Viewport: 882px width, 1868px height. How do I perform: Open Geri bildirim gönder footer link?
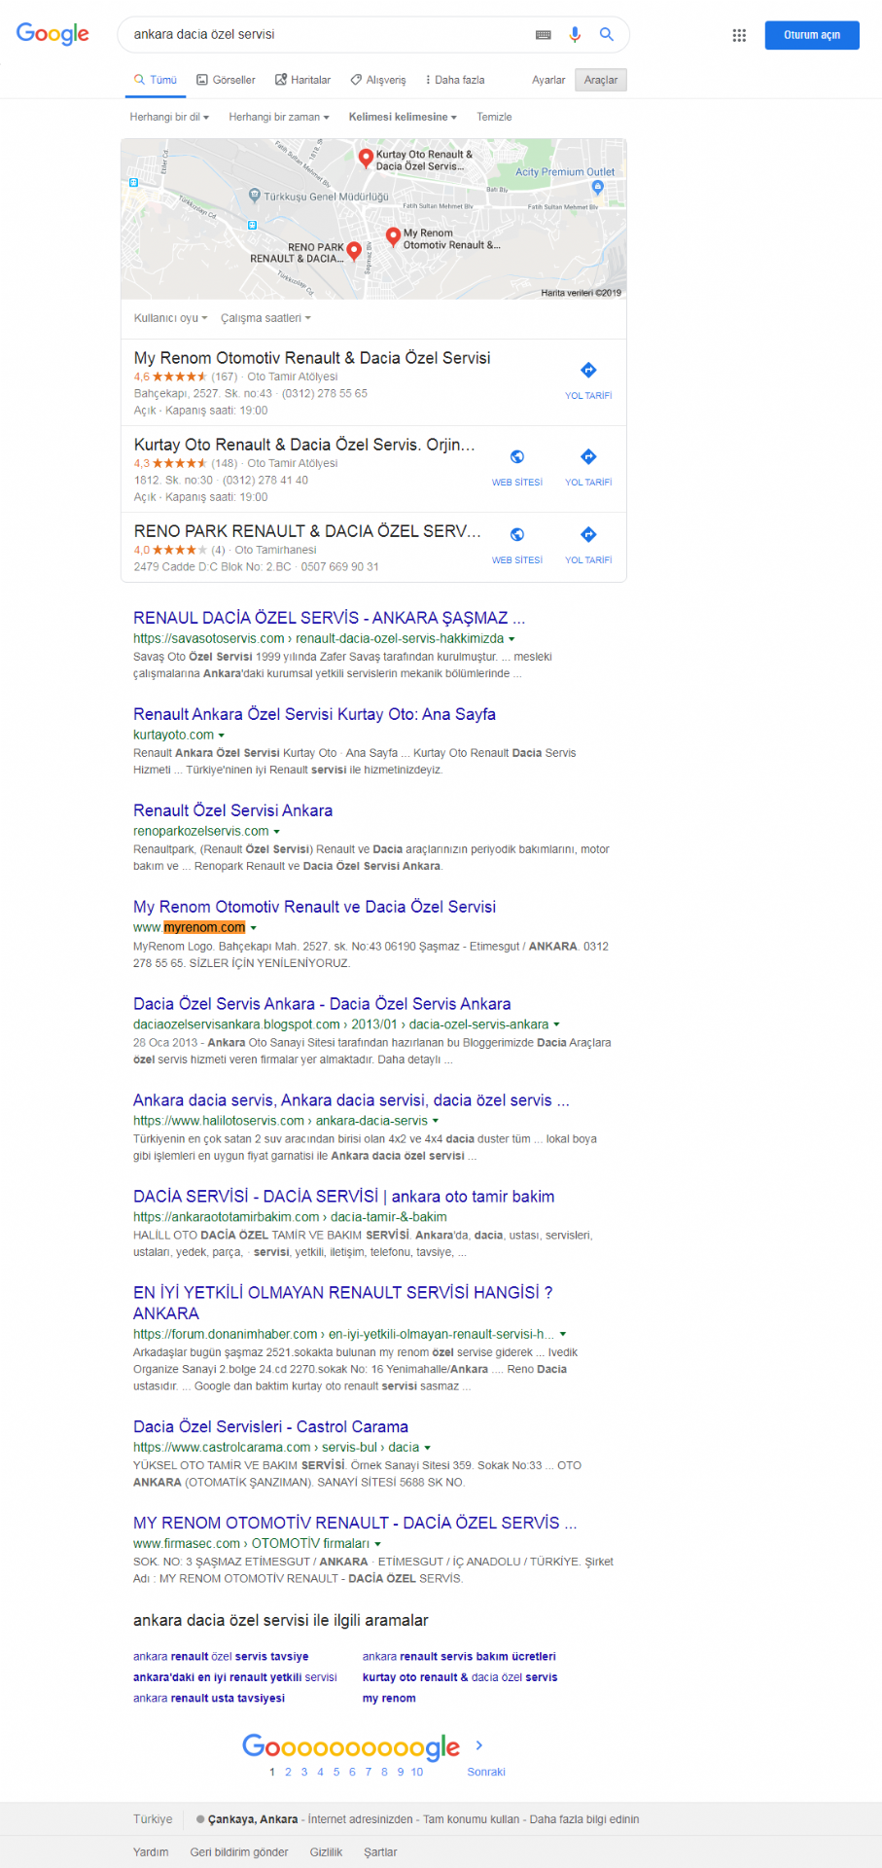239,1852
